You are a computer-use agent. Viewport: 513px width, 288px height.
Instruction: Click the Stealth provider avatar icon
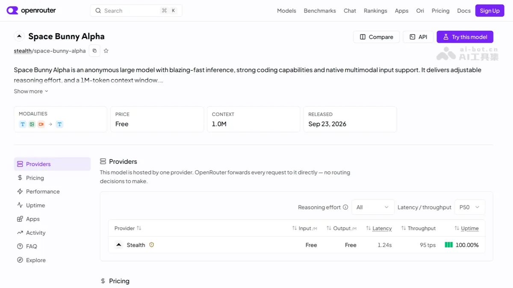(x=119, y=245)
